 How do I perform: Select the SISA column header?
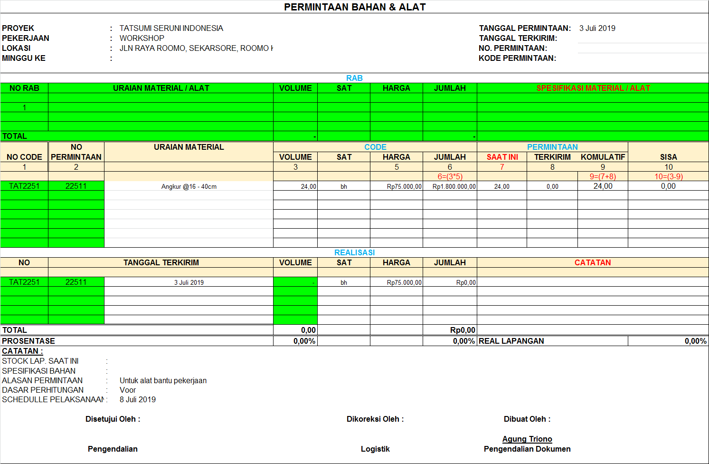[668, 157]
